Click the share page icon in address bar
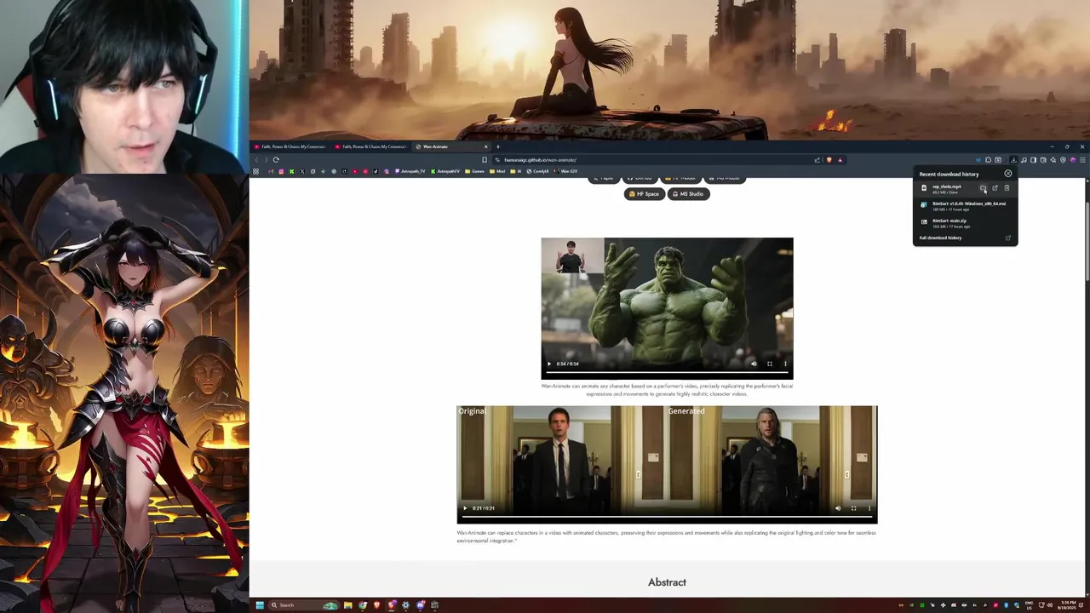 (817, 160)
